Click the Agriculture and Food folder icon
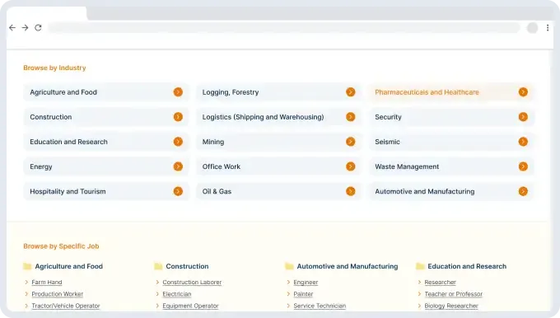 (27, 266)
